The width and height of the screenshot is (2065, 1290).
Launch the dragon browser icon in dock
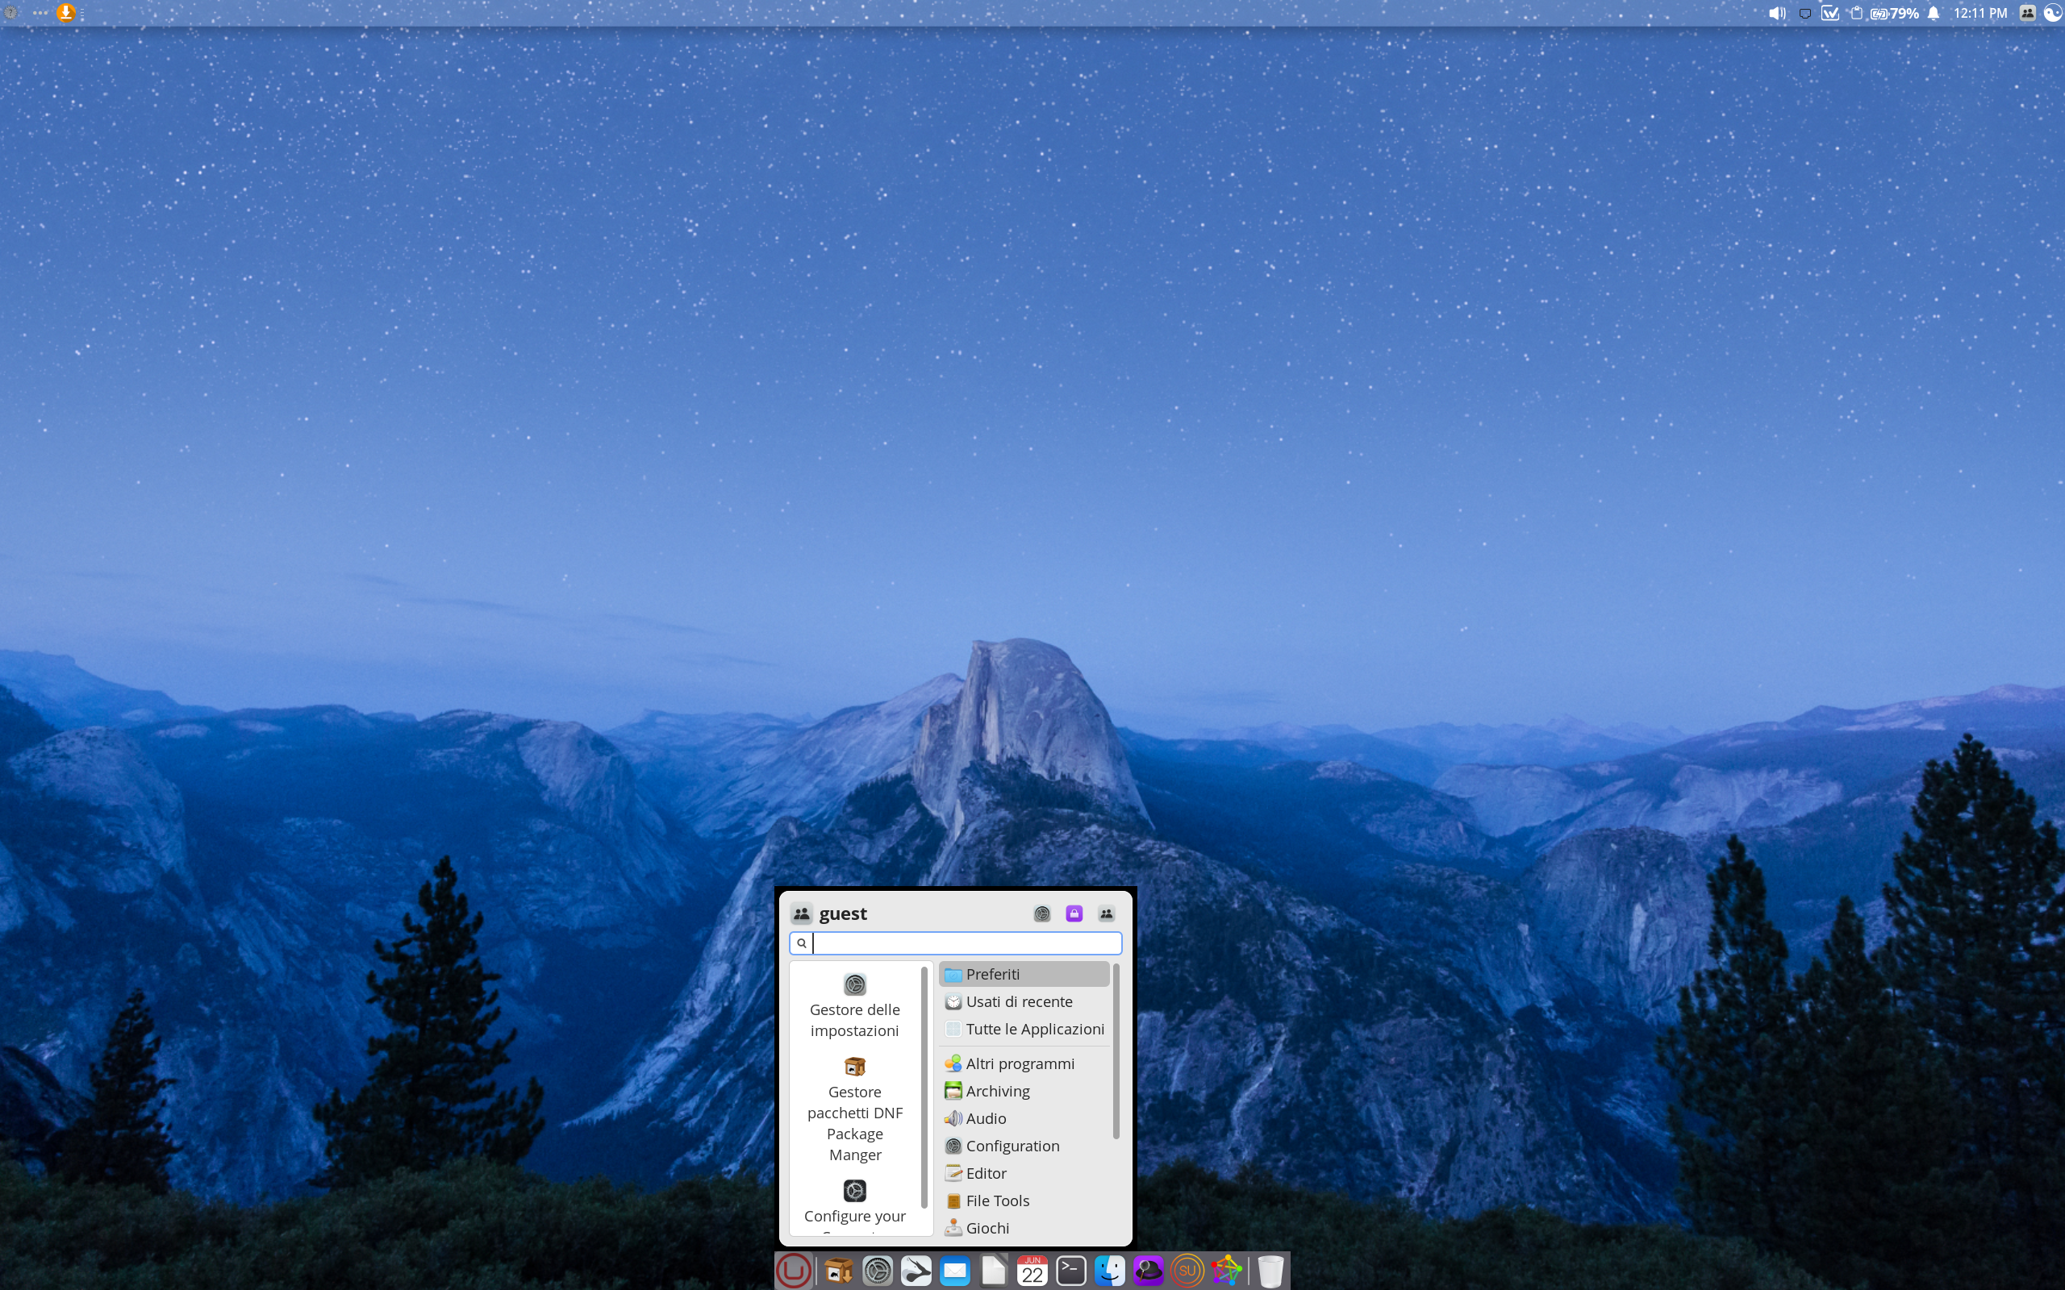click(x=916, y=1271)
